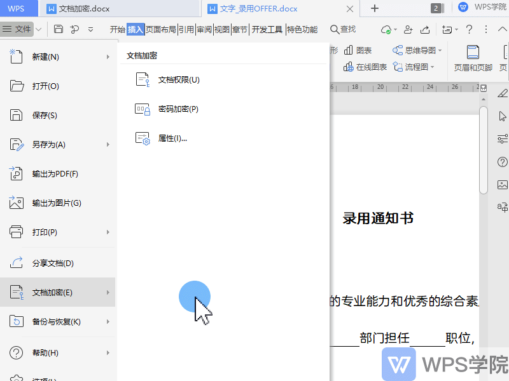Screen dimensions: 509x381
Task: Click the 图表 chart icon
Action: pos(358,50)
